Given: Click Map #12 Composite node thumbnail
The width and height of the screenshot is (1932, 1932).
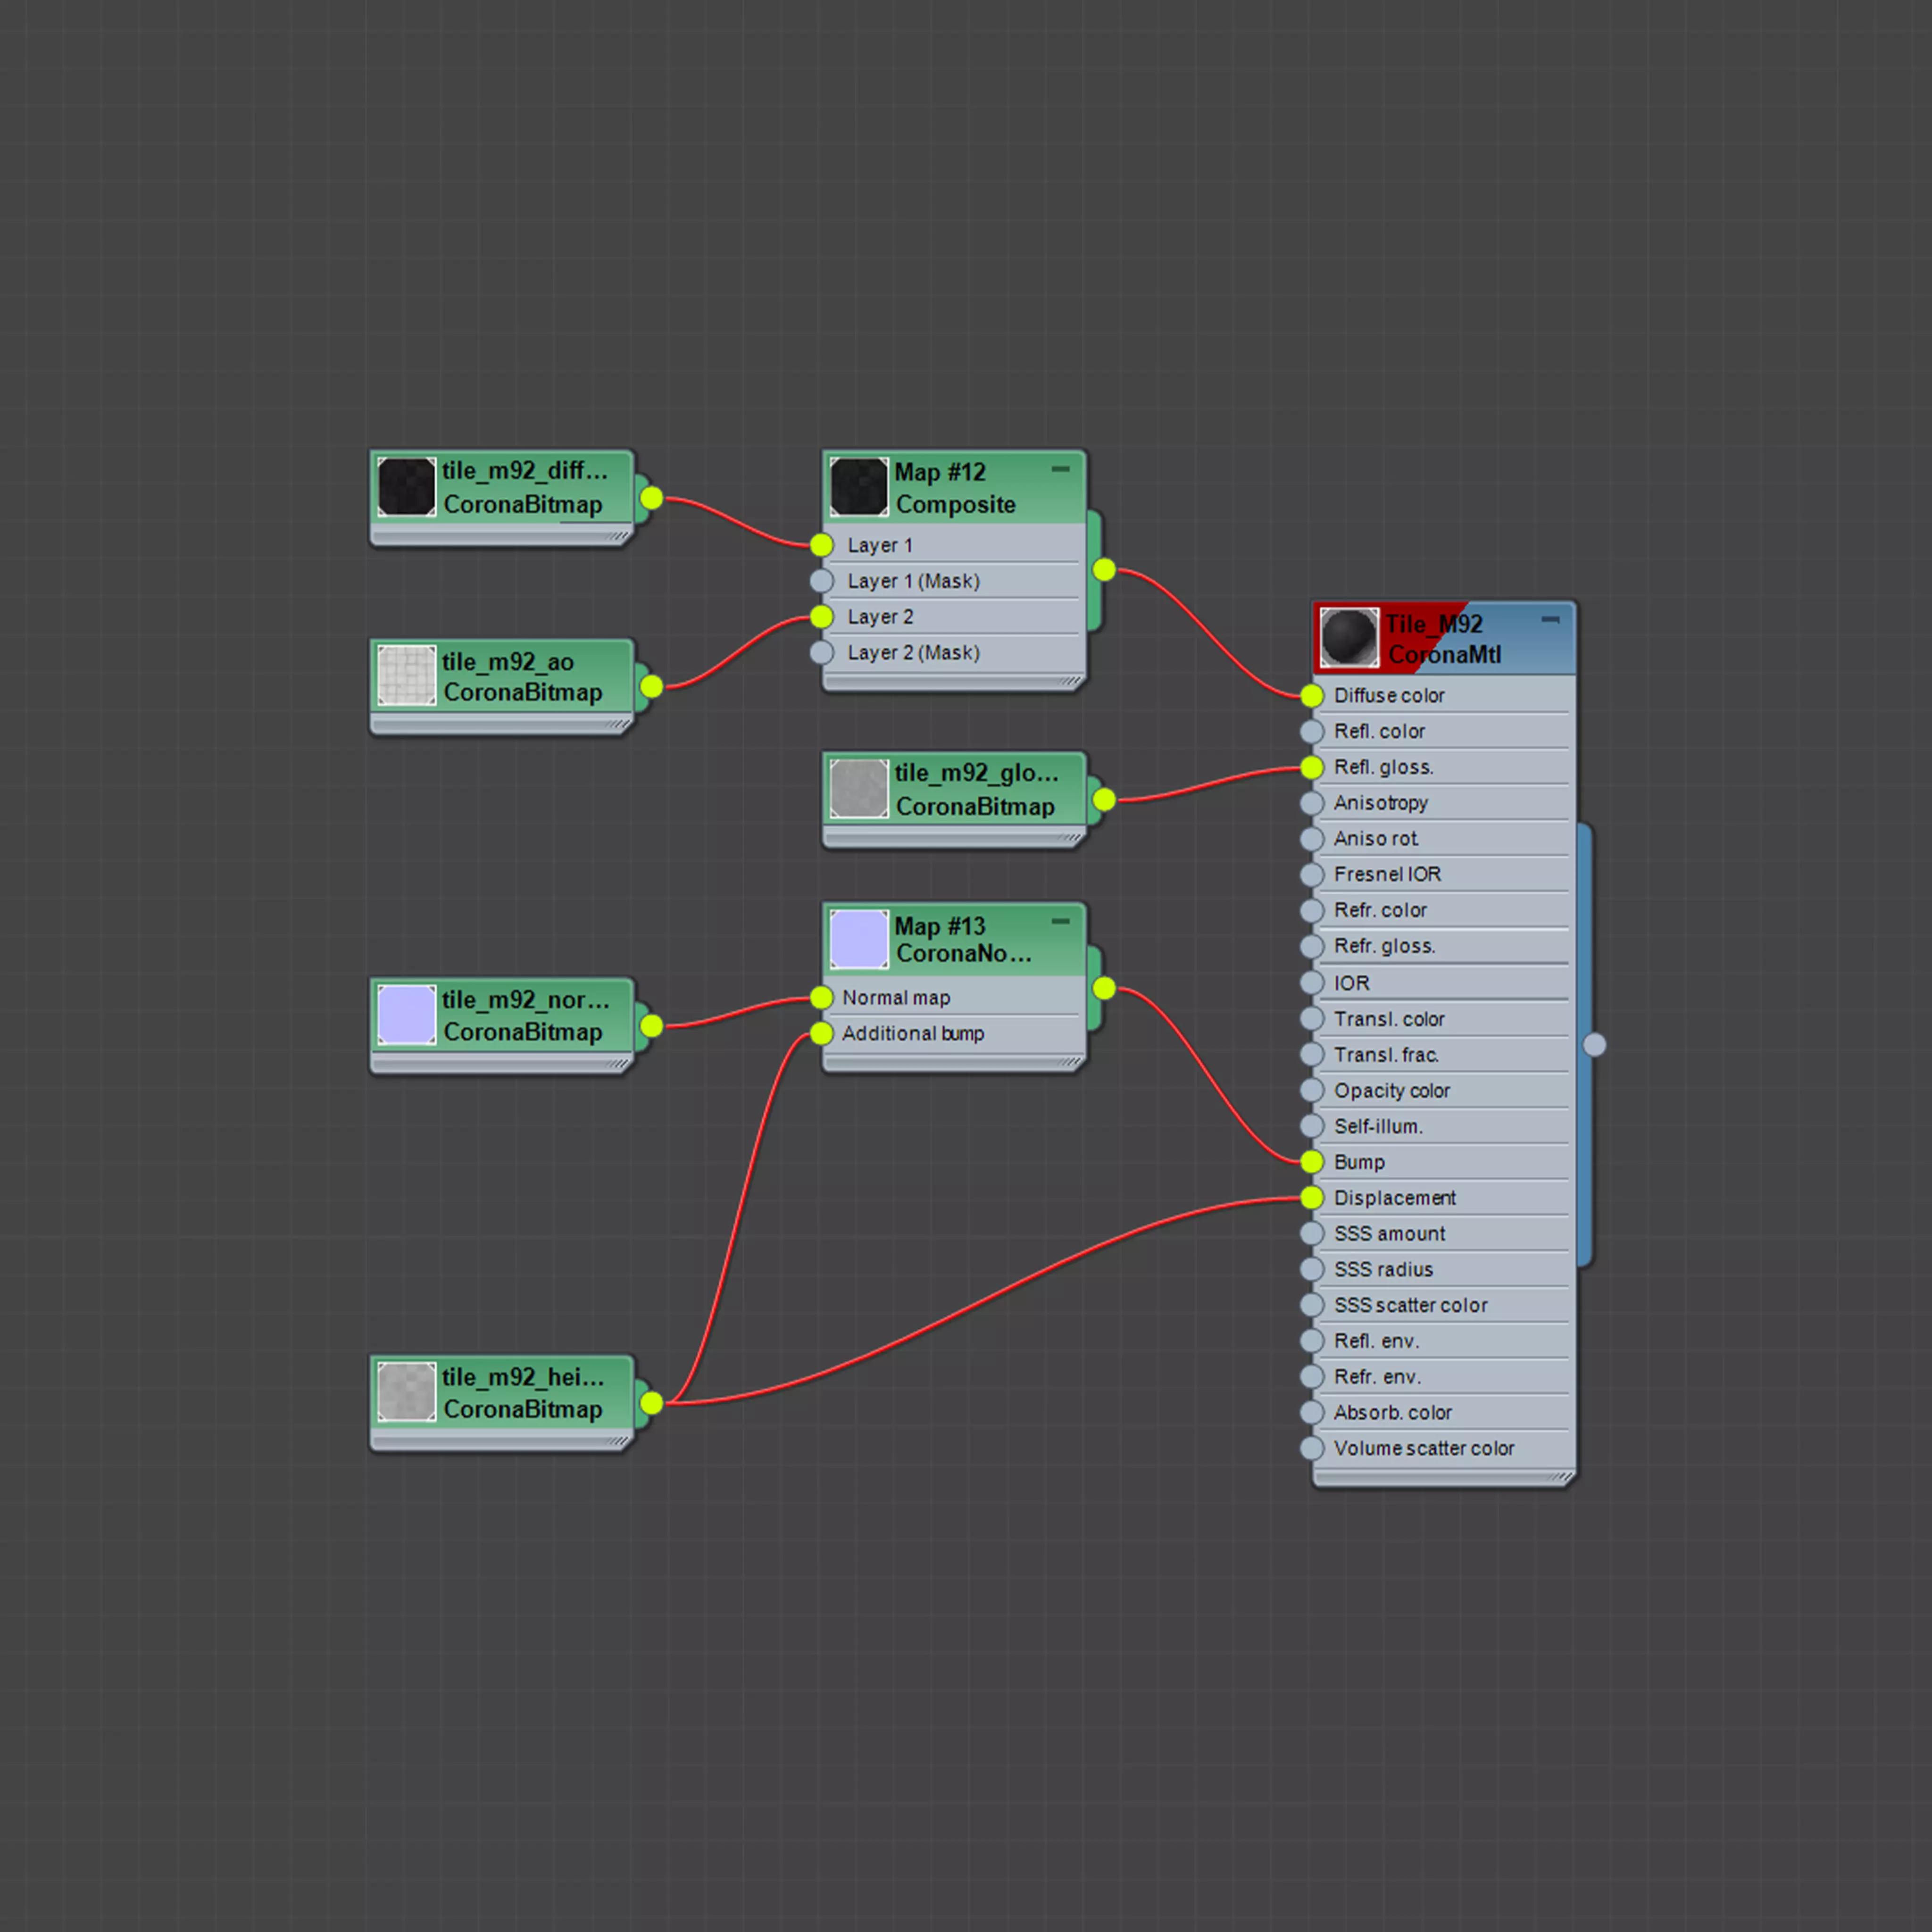Looking at the screenshot, I should click(x=858, y=487).
